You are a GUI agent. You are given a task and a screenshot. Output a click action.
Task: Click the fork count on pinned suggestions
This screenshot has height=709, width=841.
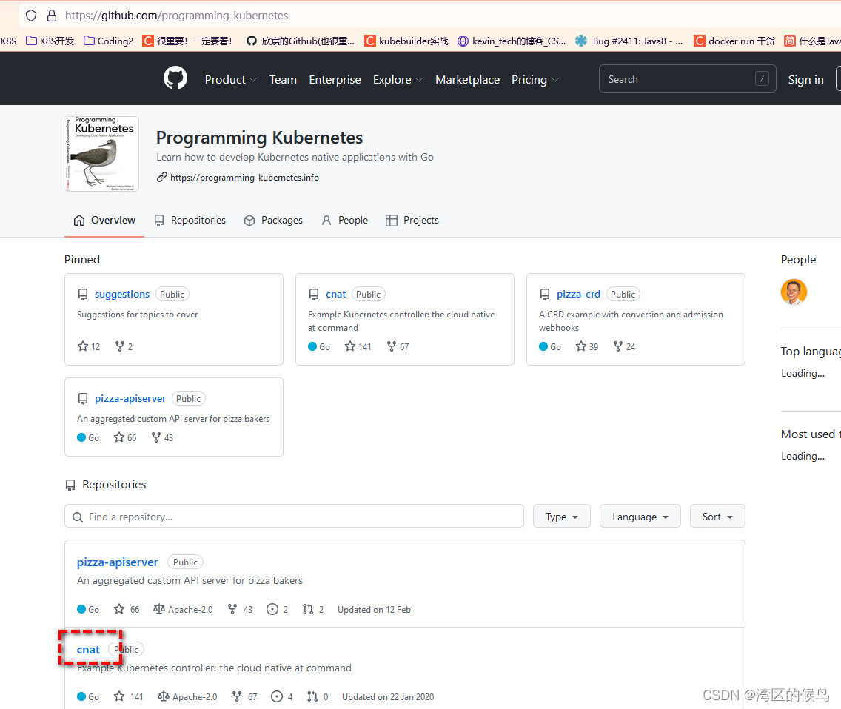click(124, 346)
